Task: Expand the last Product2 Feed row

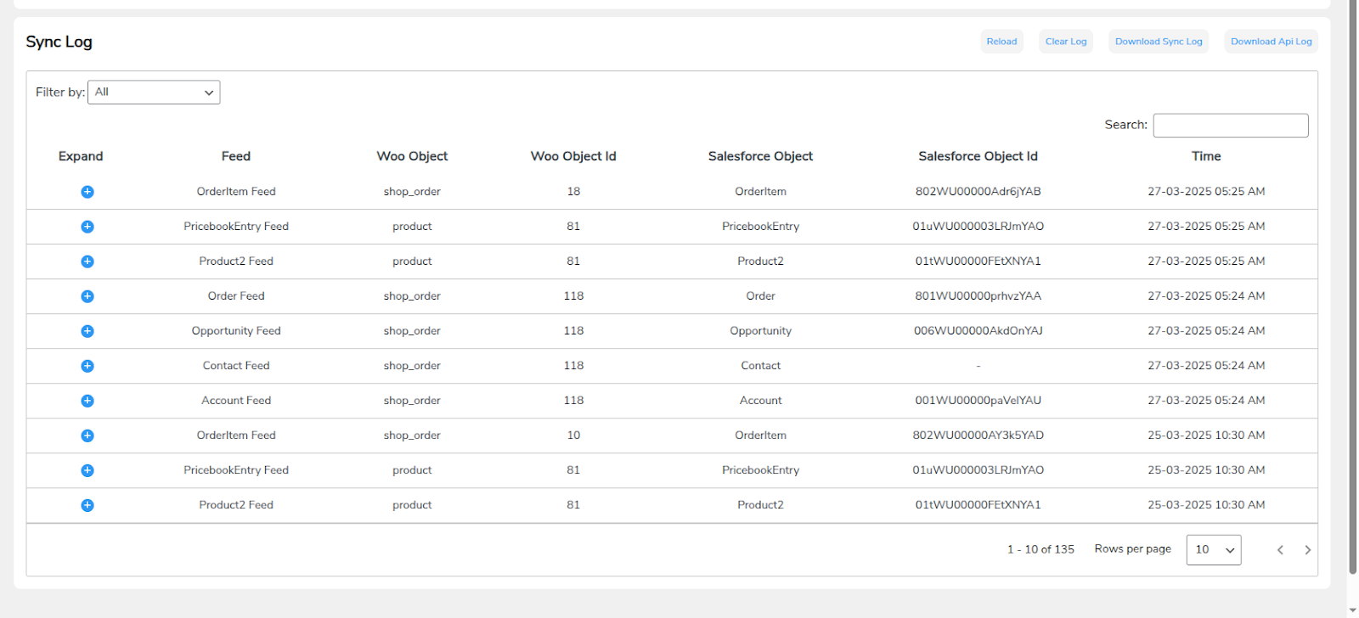Action: click(87, 505)
